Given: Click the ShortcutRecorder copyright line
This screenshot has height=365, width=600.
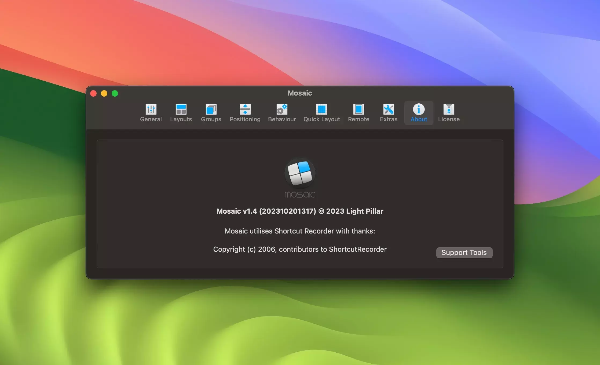Looking at the screenshot, I should 300,249.
